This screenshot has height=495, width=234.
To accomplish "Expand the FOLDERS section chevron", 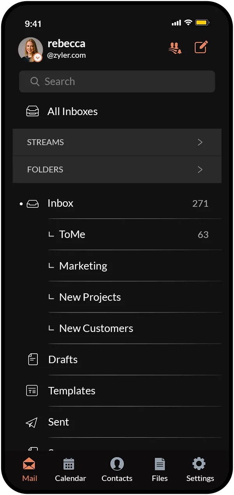I will coord(200,170).
